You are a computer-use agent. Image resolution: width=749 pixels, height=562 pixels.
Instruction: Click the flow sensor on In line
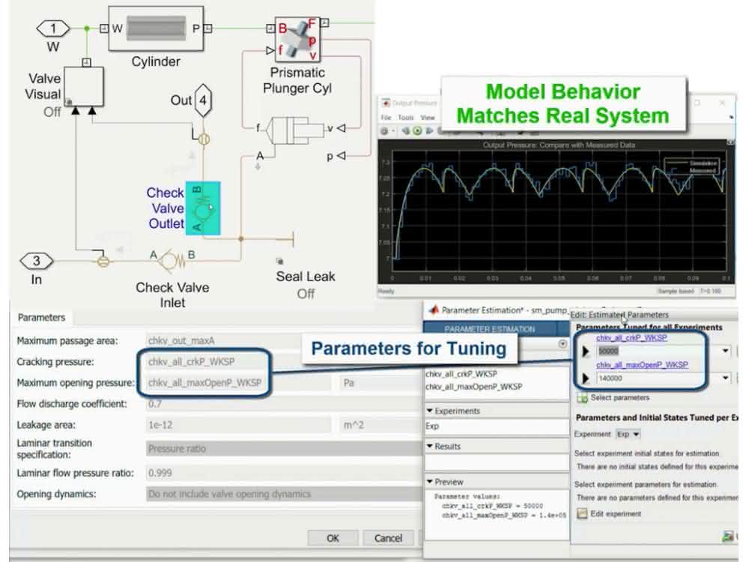[x=103, y=261]
